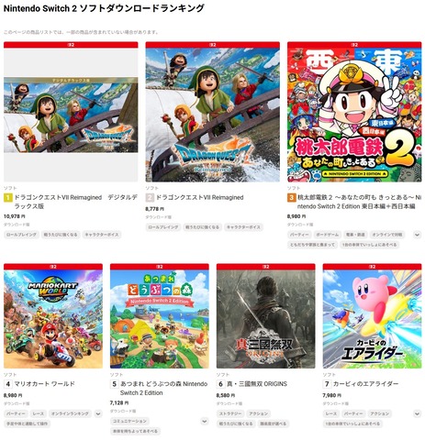Open ドラゴンクエストVII Reimagined title link ranked second
The width and height of the screenshot is (425, 440).
200,197
